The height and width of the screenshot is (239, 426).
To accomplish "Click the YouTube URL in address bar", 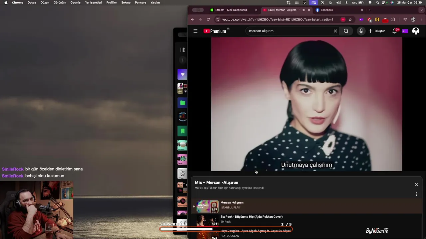I will [278, 20].
